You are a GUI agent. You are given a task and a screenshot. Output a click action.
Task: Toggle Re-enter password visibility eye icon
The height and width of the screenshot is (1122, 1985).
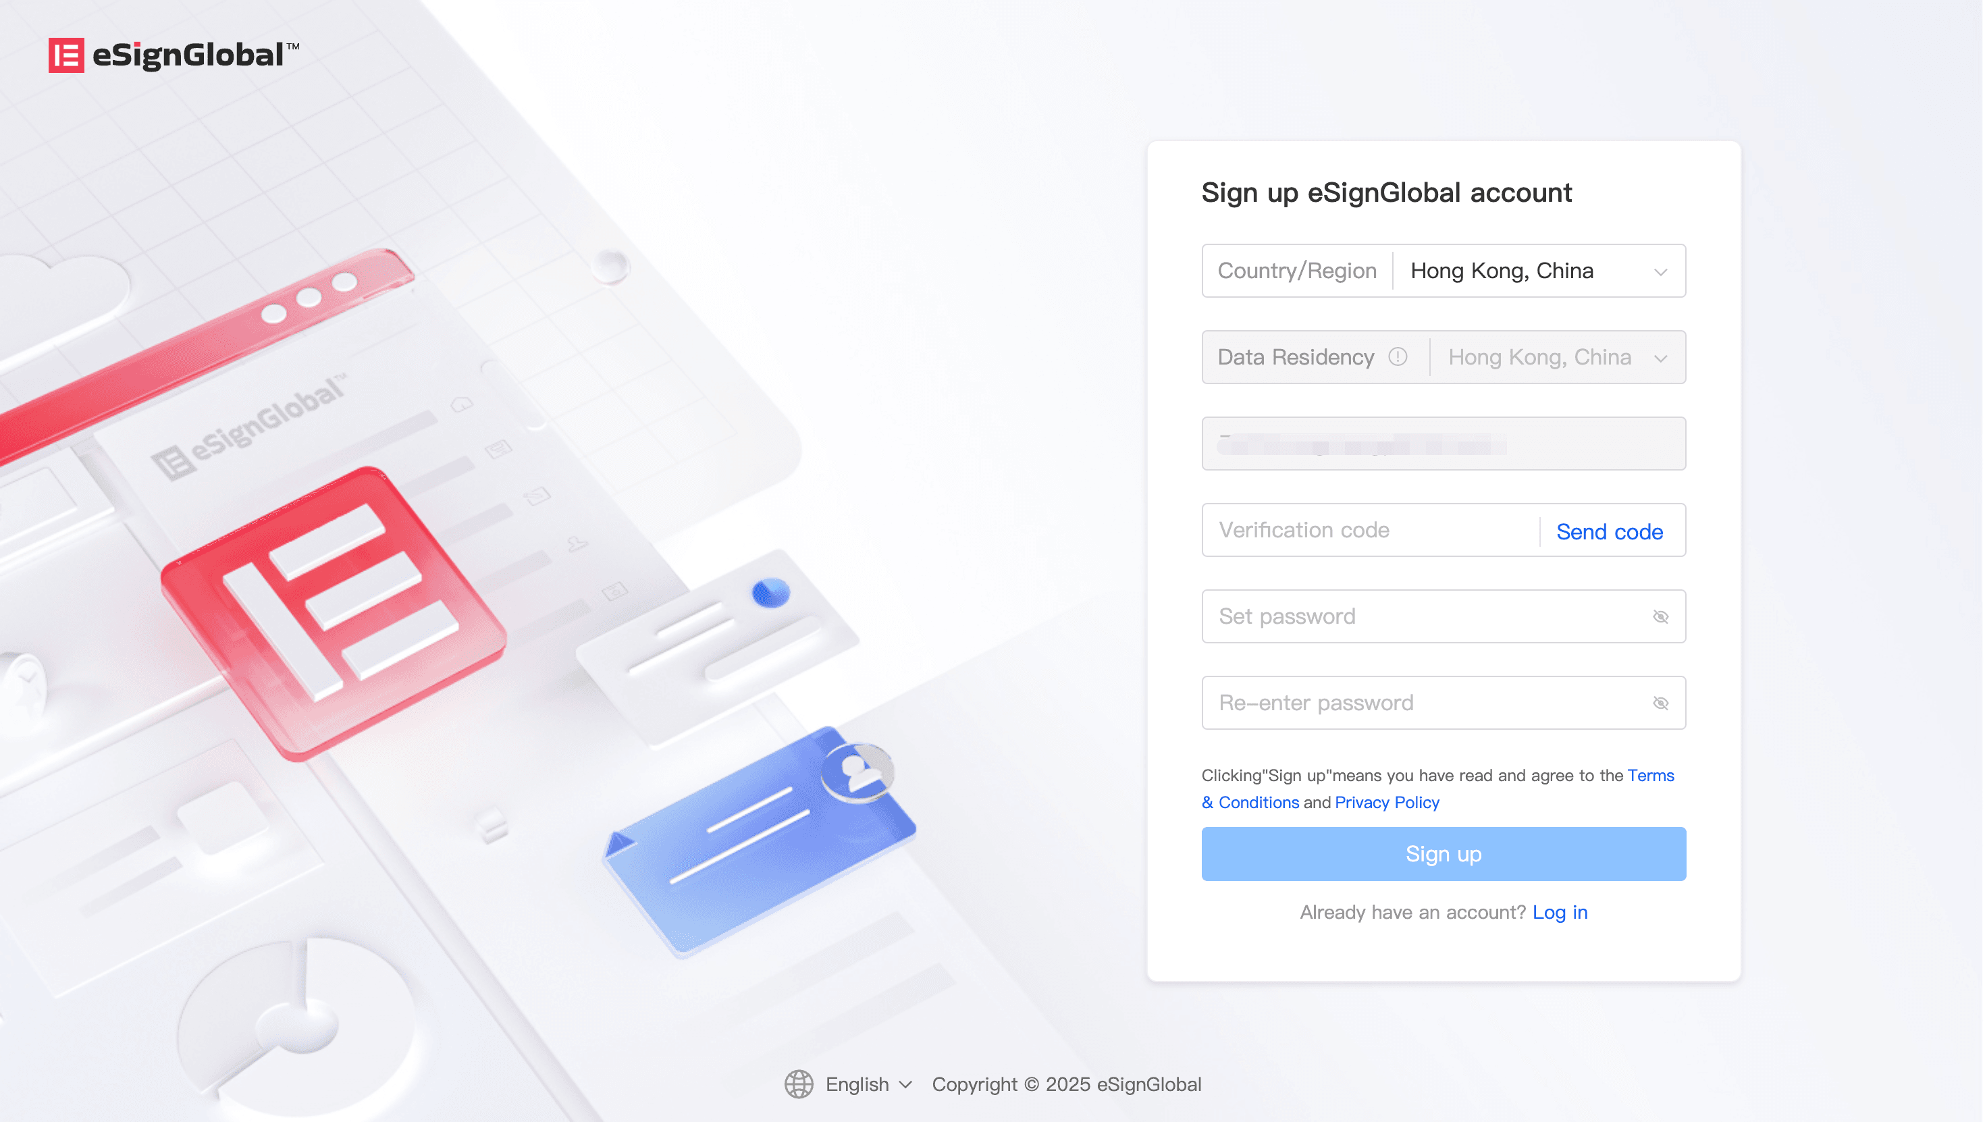tap(1661, 703)
